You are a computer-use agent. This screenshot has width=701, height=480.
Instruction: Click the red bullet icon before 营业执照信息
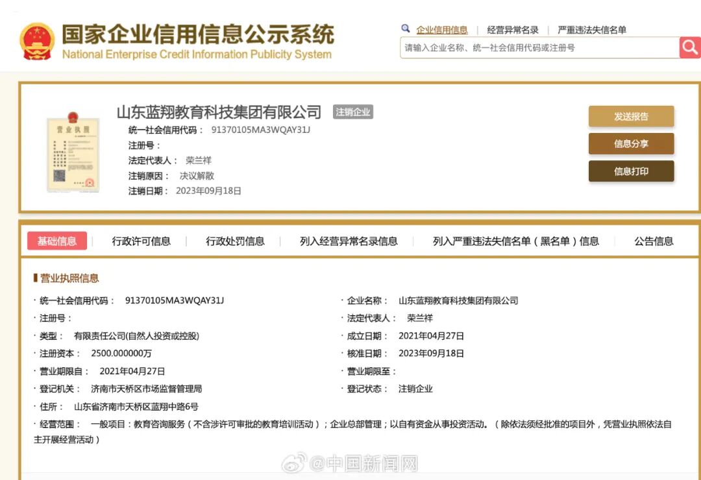coord(37,278)
